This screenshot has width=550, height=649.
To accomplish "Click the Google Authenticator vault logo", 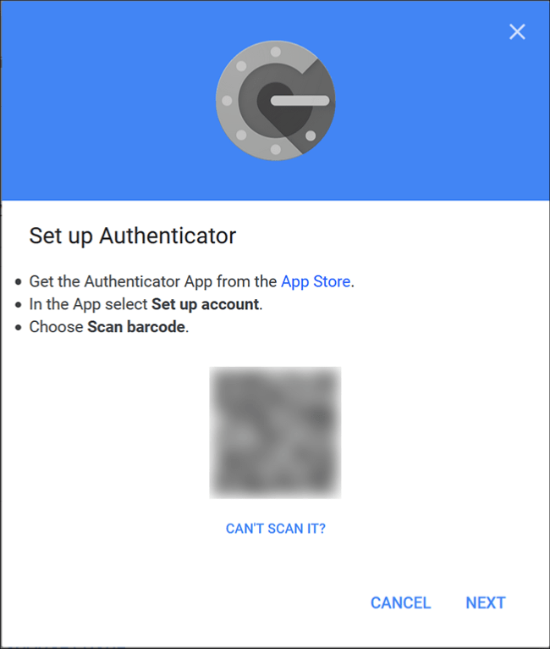I will (276, 101).
